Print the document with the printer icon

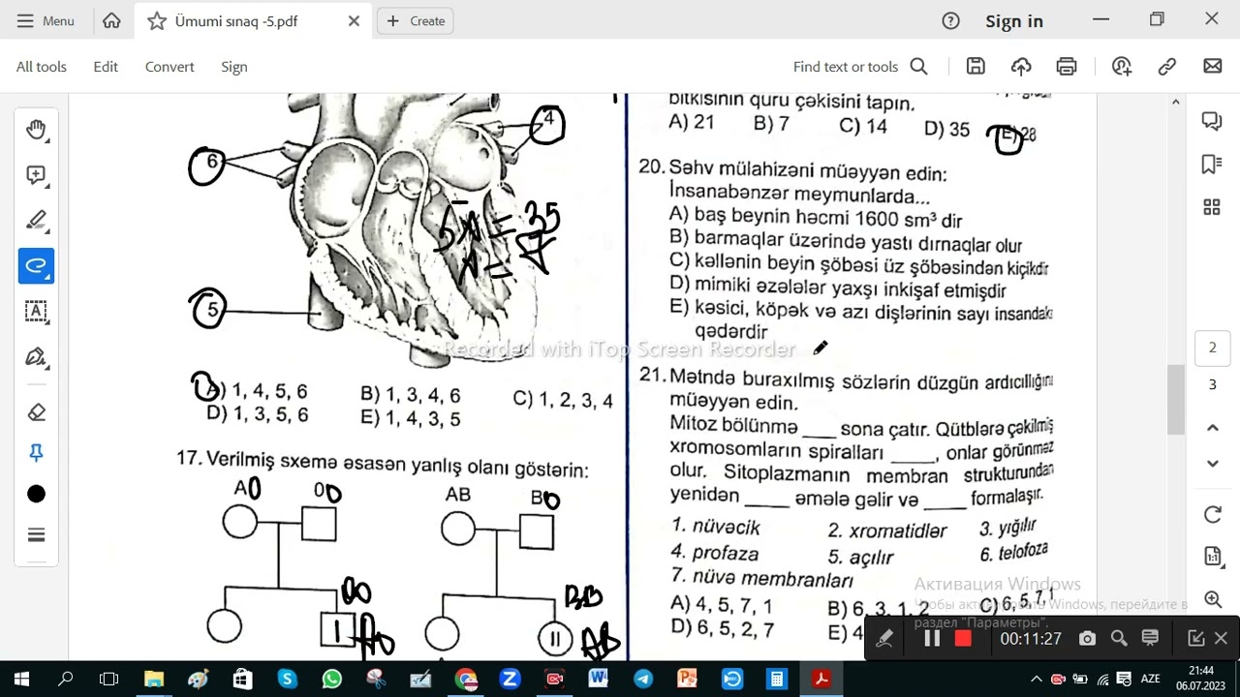point(1067,66)
